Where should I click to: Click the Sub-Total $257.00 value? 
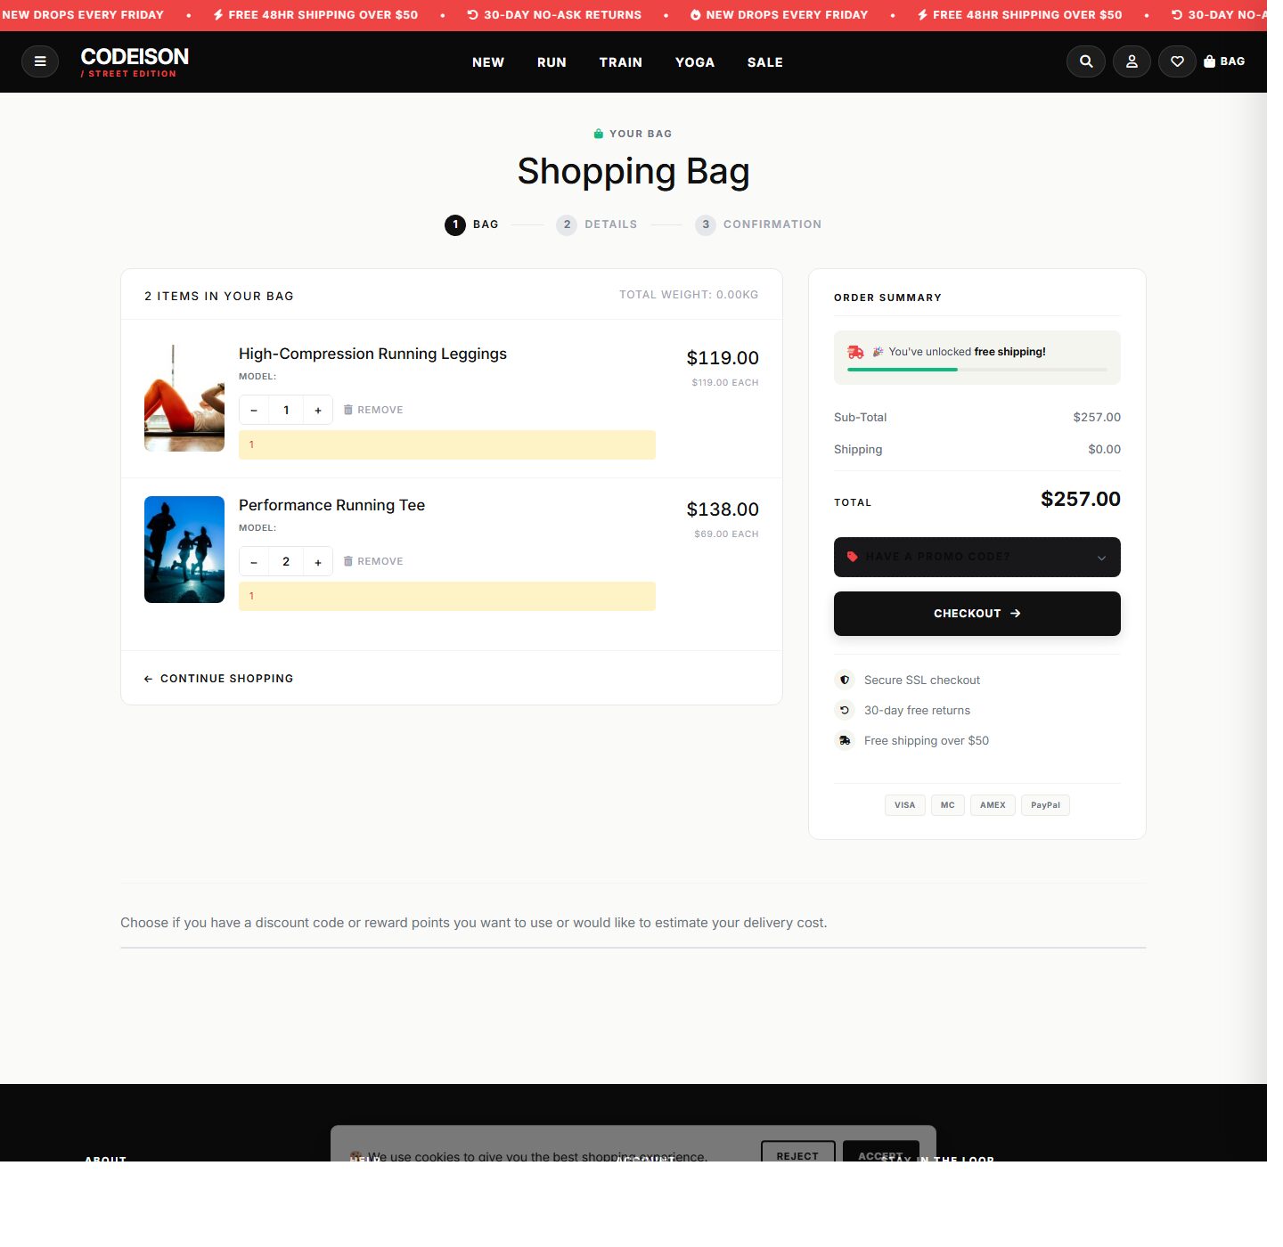point(1097,417)
